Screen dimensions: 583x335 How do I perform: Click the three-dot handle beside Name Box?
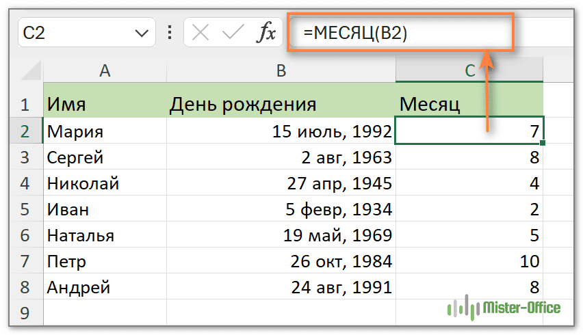coord(169,33)
